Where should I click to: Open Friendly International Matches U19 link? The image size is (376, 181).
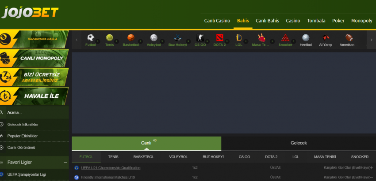click(108, 177)
